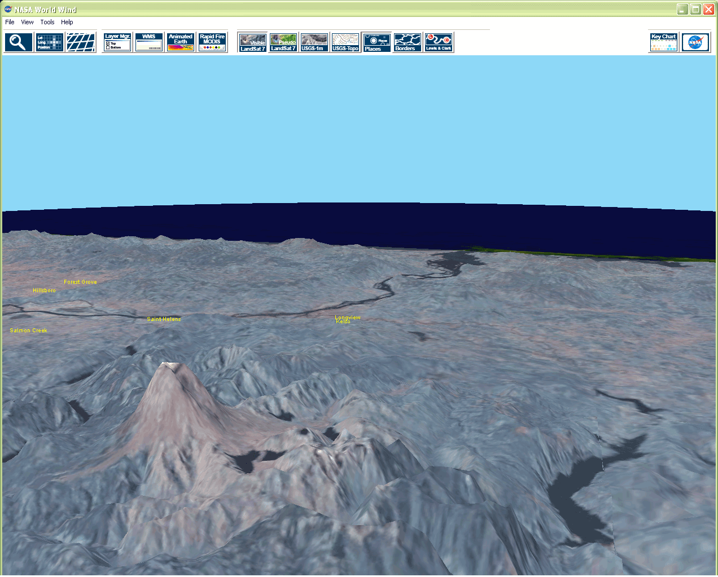Show the Lat Long Position display
Viewport: 718px width, 577px height.
[50, 42]
